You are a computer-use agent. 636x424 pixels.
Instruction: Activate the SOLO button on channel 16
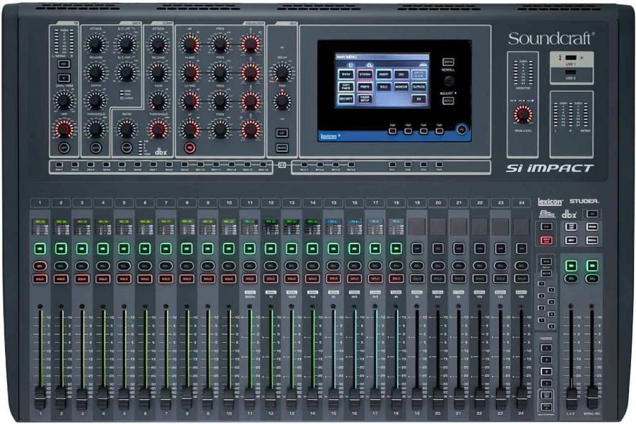354,279
